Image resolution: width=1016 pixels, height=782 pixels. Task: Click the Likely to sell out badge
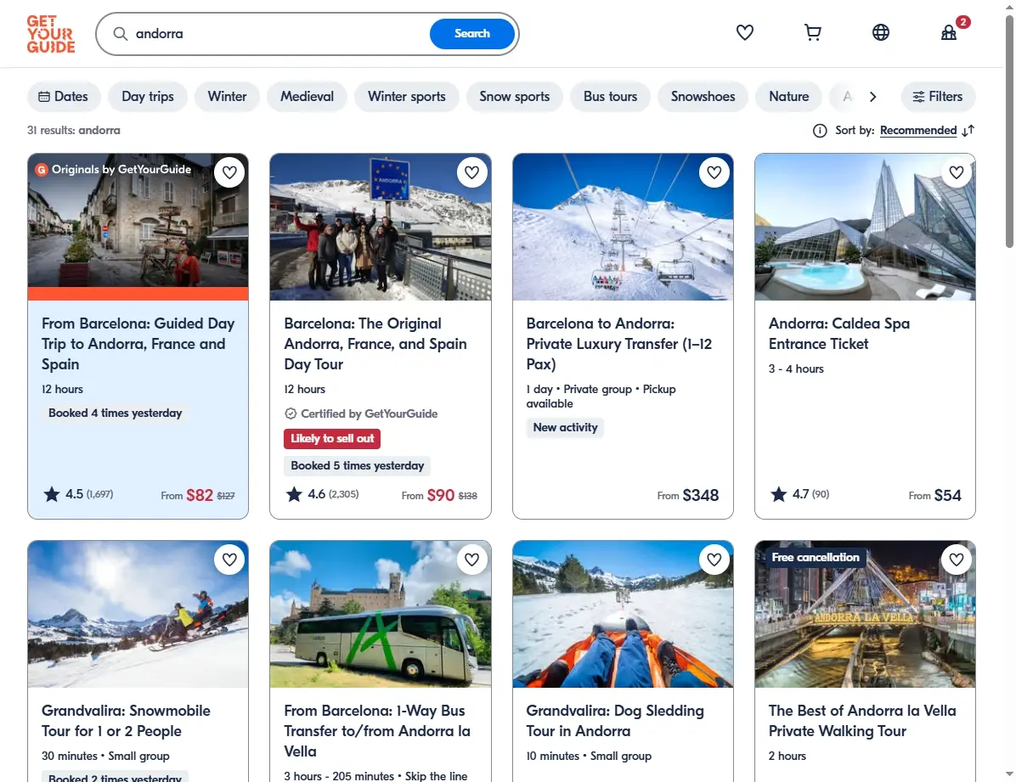click(332, 439)
